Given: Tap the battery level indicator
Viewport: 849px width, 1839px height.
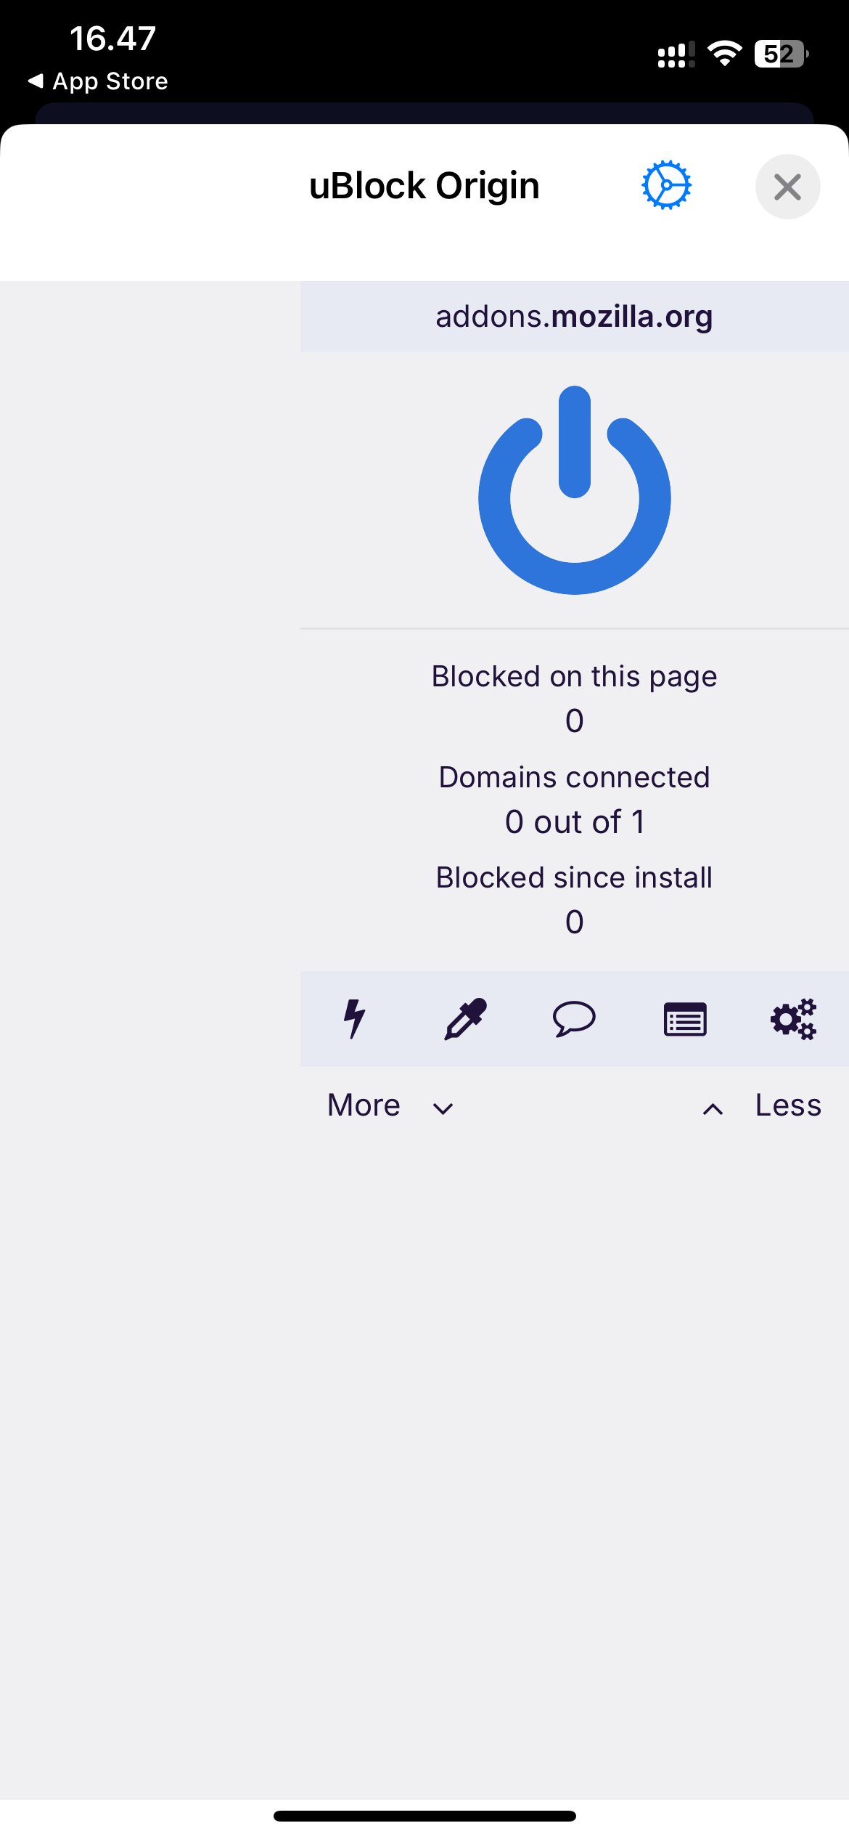Looking at the screenshot, I should pos(781,54).
